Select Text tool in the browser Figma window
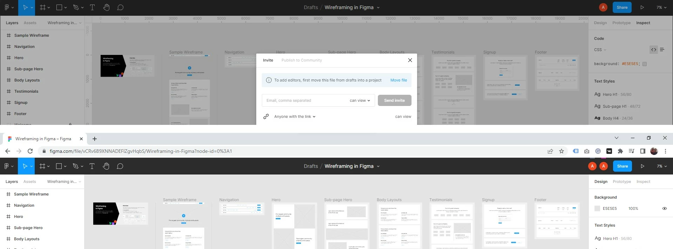This screenshot has height=249, width=673. [x=92, y=166]
